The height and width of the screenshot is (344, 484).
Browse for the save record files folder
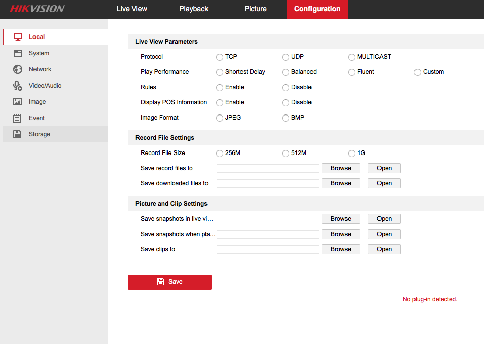340,168
